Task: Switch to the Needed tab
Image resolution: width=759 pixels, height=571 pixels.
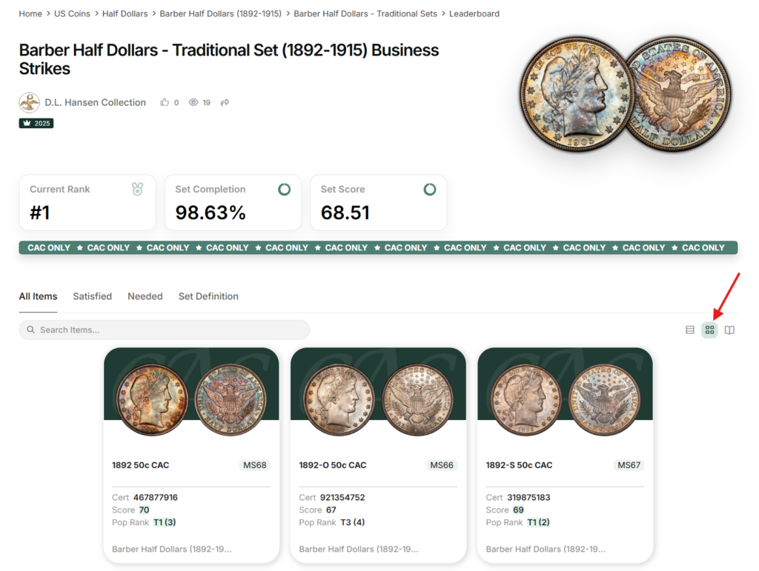Action: coord(145,296)
